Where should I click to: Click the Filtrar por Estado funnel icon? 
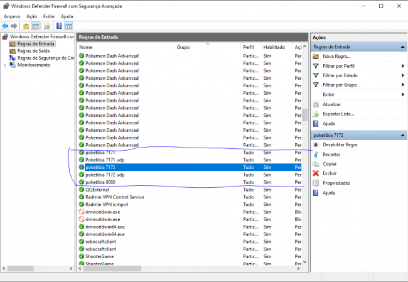316,75
